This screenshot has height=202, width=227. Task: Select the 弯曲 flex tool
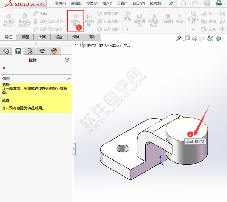(179, 18)
